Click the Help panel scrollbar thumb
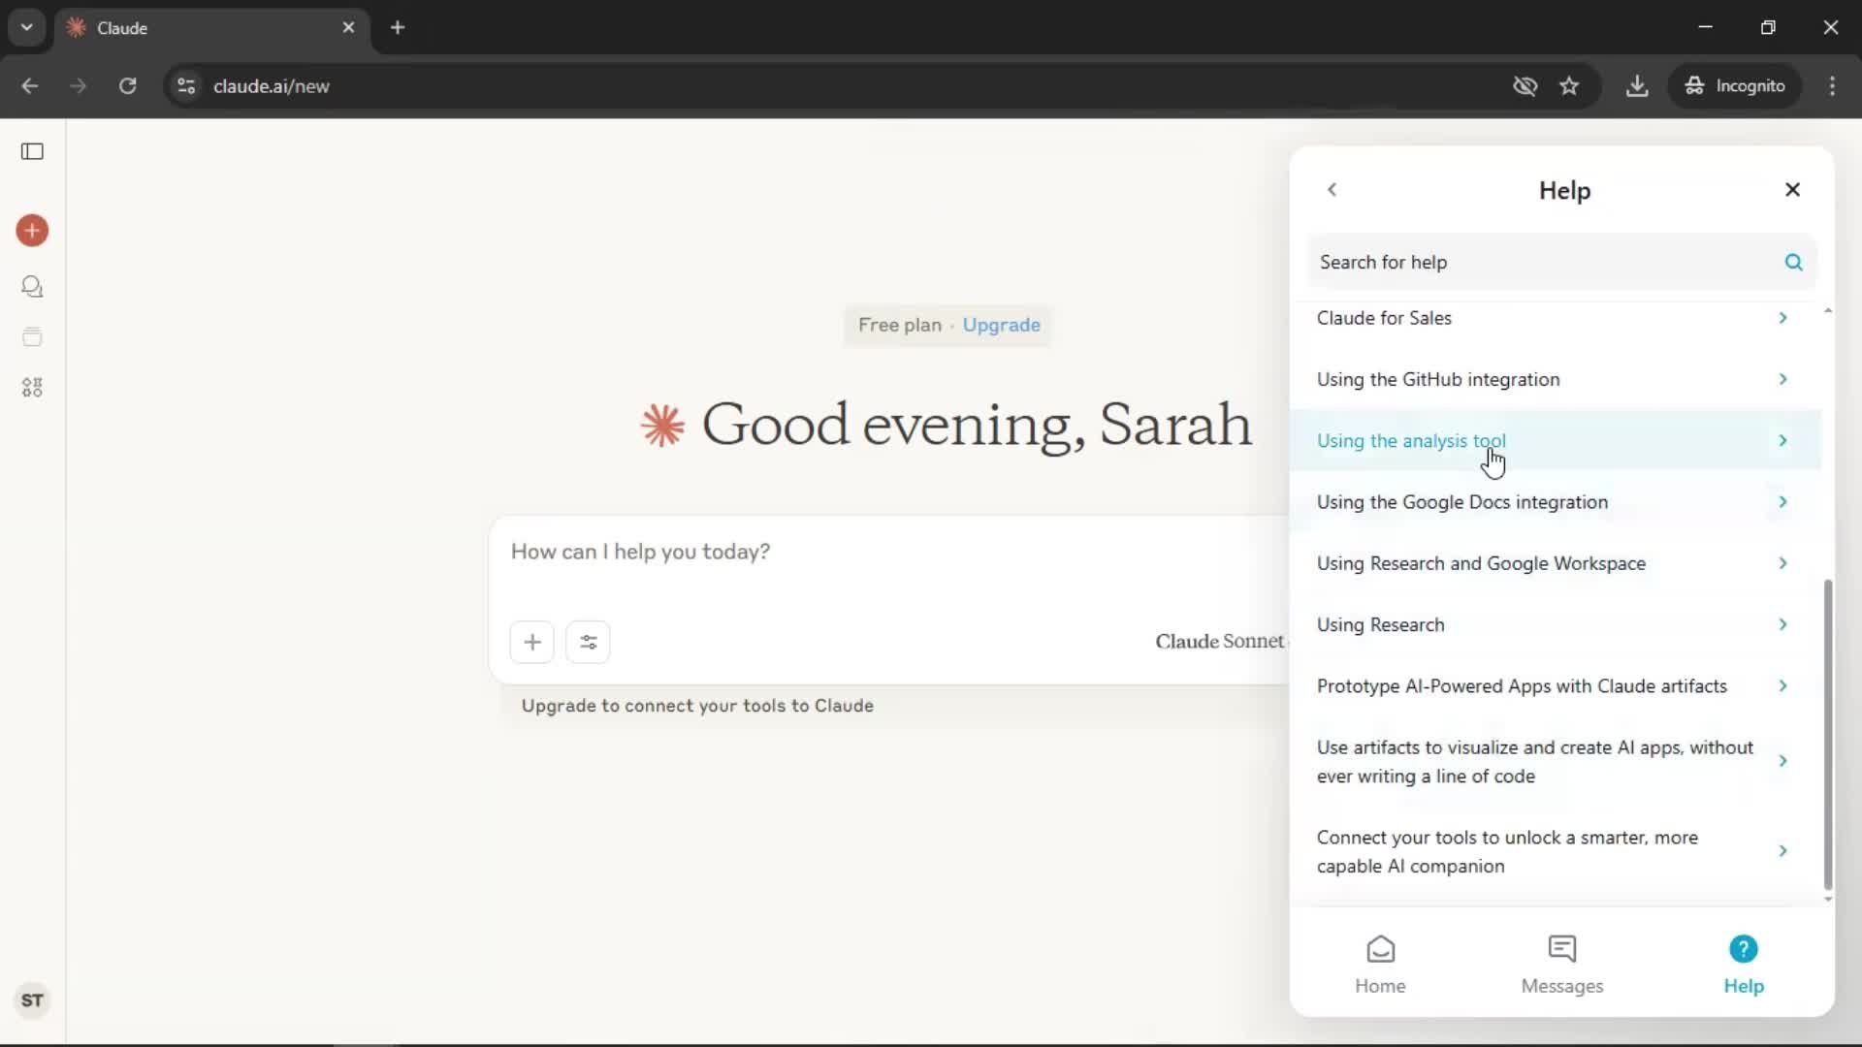Viewport: 1862px width, 1047px height. [1828, 735]
